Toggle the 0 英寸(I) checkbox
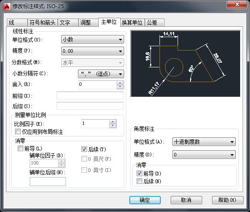This screenshot has width=250, height=212. [84, 170]
